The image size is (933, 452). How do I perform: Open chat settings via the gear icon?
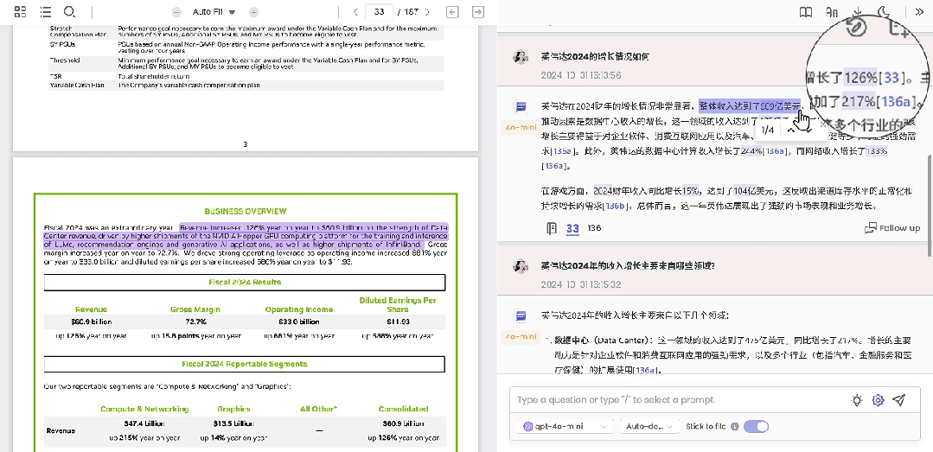[x=879, y=400]
